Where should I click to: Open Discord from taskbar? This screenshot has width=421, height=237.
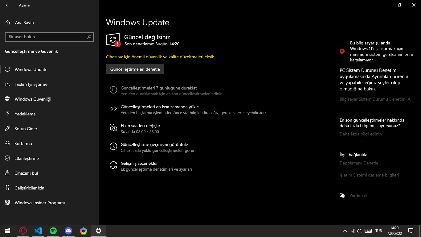(68, 231)
